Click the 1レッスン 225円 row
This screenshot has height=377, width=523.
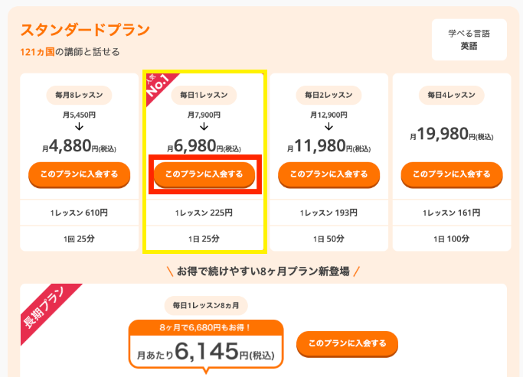[x=204, y=213]
